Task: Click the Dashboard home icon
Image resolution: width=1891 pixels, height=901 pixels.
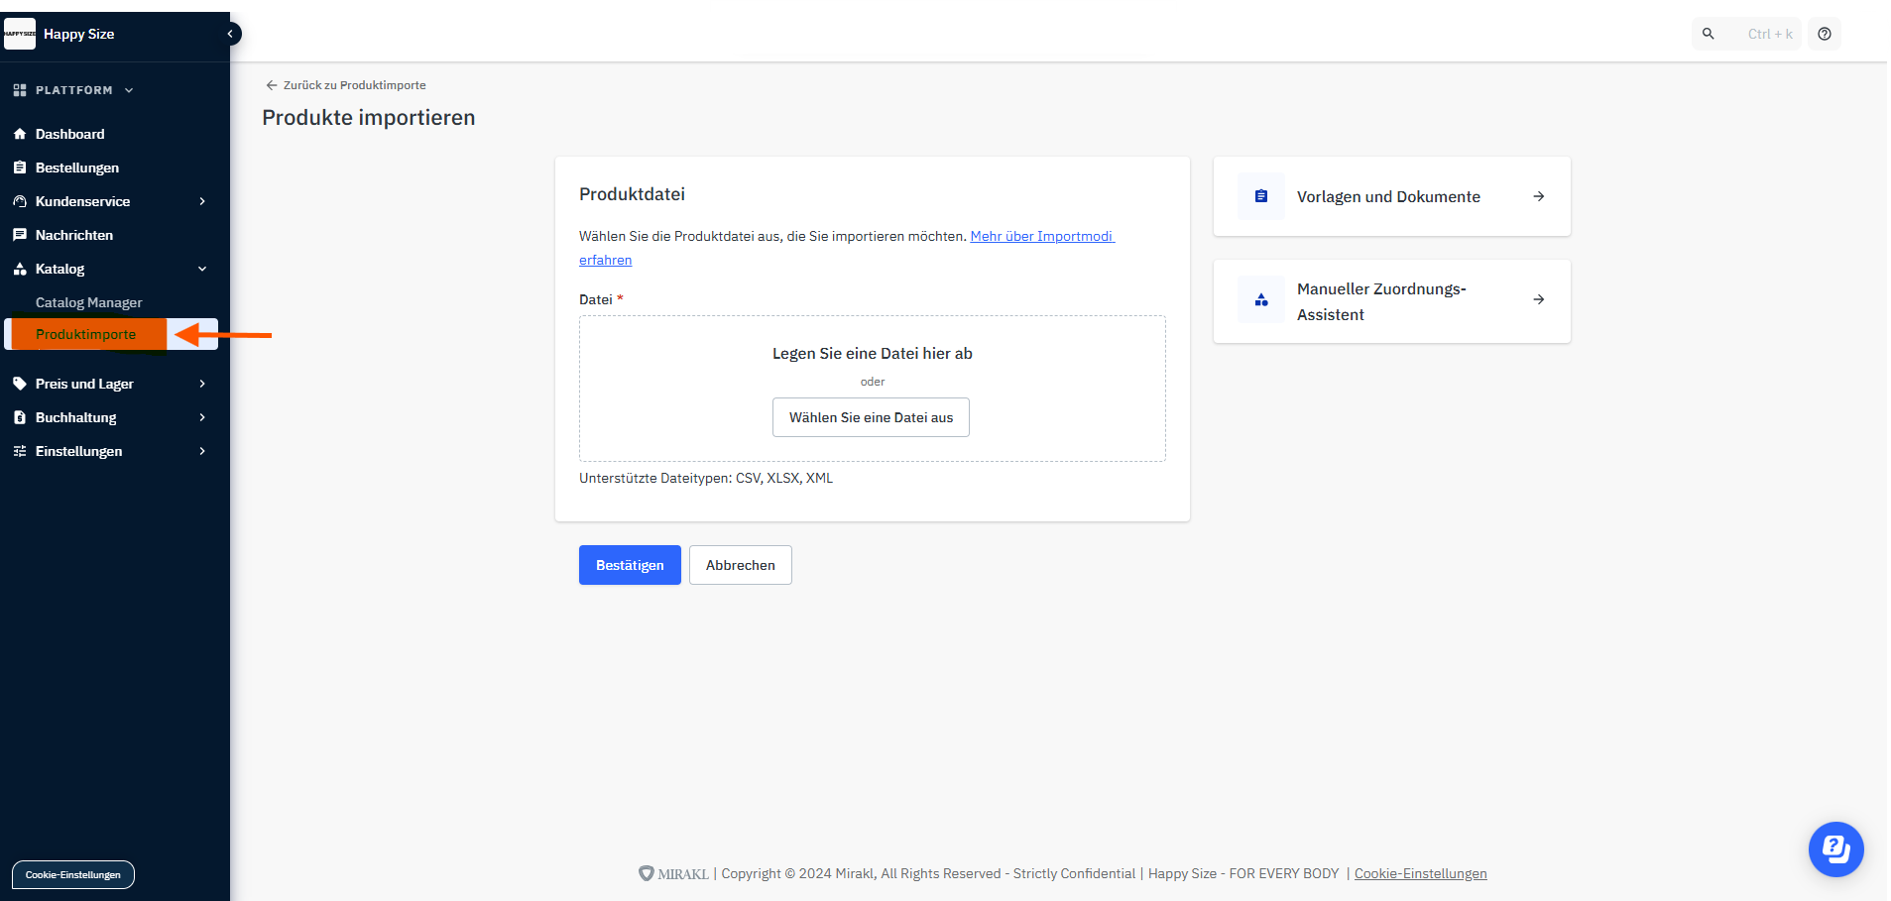Action: 20,134
